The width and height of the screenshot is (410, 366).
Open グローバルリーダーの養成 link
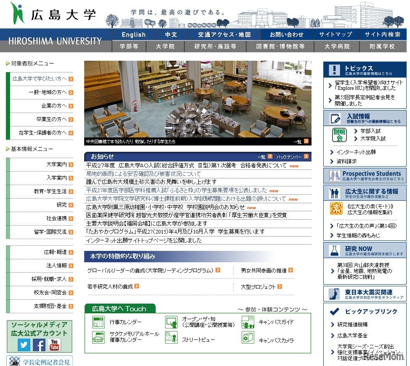(x=150, y=270)
